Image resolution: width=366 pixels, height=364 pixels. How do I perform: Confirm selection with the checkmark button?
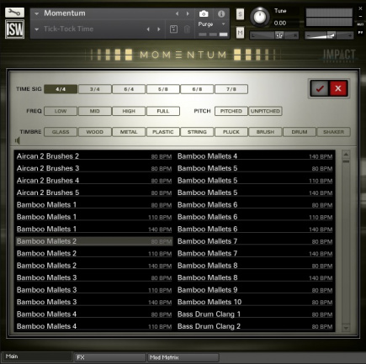(320, 88)
